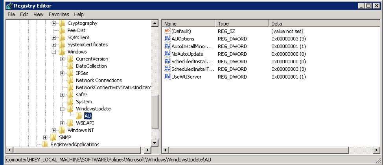Expand the SNMP registry key
383x165 pixels.
point(46,137)
